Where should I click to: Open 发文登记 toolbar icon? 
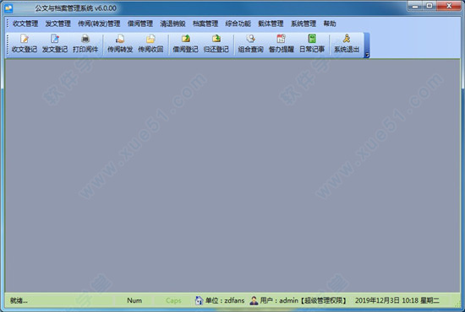pyautogui.click(x=55, y=44)
